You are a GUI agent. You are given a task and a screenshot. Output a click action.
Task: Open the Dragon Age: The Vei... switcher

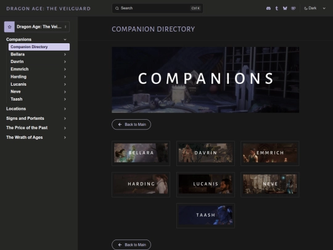(37, 27)
